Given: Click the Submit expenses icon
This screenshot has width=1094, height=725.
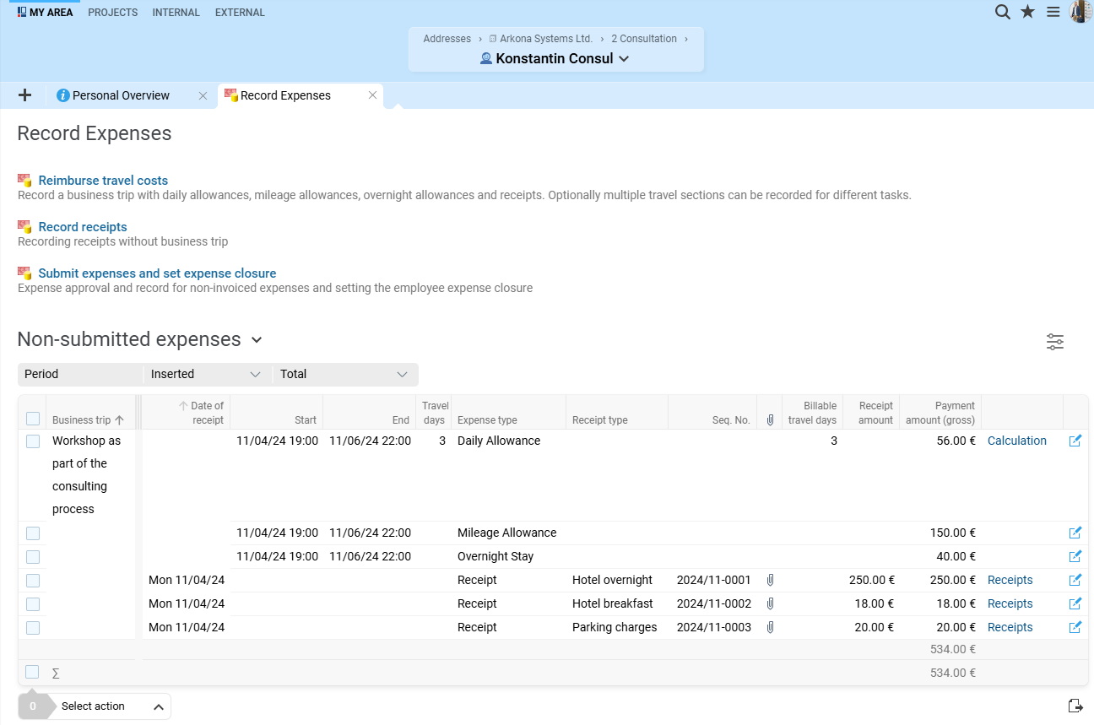Looking at the screenshot, I should coord(24,273).
